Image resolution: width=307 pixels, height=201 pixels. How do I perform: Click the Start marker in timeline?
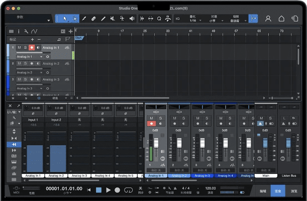(x=79, y=38)
